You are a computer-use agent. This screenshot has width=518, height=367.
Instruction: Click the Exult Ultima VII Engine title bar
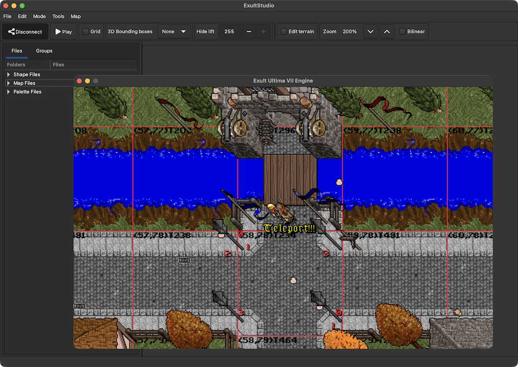click(283, 81)
